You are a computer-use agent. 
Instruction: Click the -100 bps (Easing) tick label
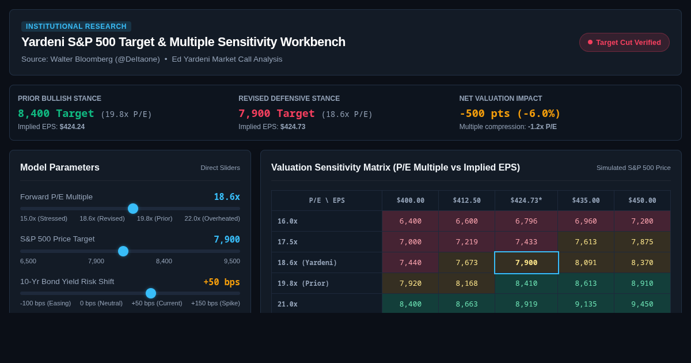[x=45, y=303]
